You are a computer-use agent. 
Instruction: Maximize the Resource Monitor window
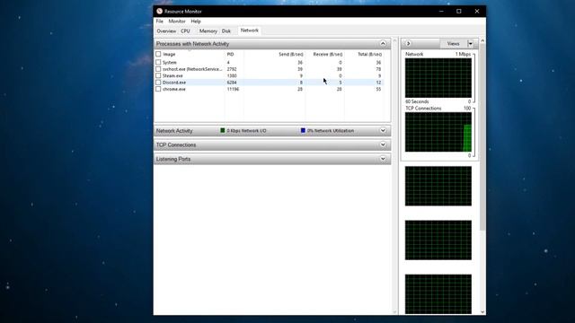click(x=459, y=12)
